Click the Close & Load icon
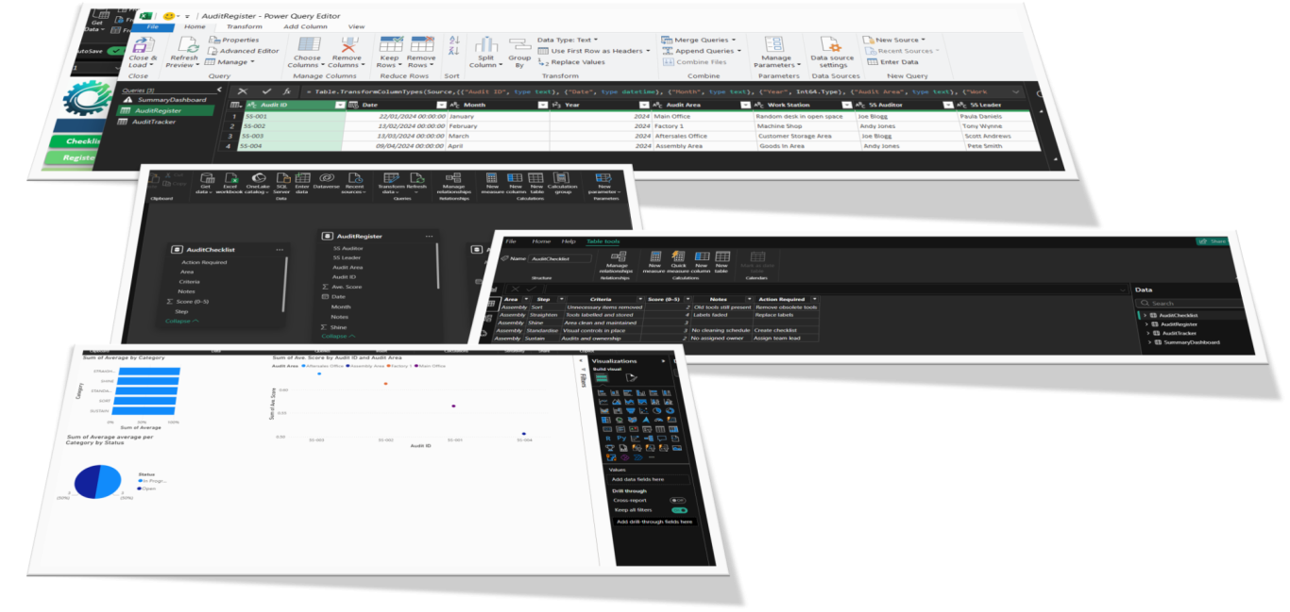 [x=143, y=46]
